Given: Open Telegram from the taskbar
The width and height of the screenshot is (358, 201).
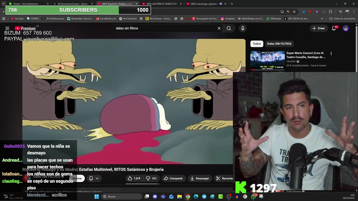Looking at the screenshot, I should [x=204, y=197].
